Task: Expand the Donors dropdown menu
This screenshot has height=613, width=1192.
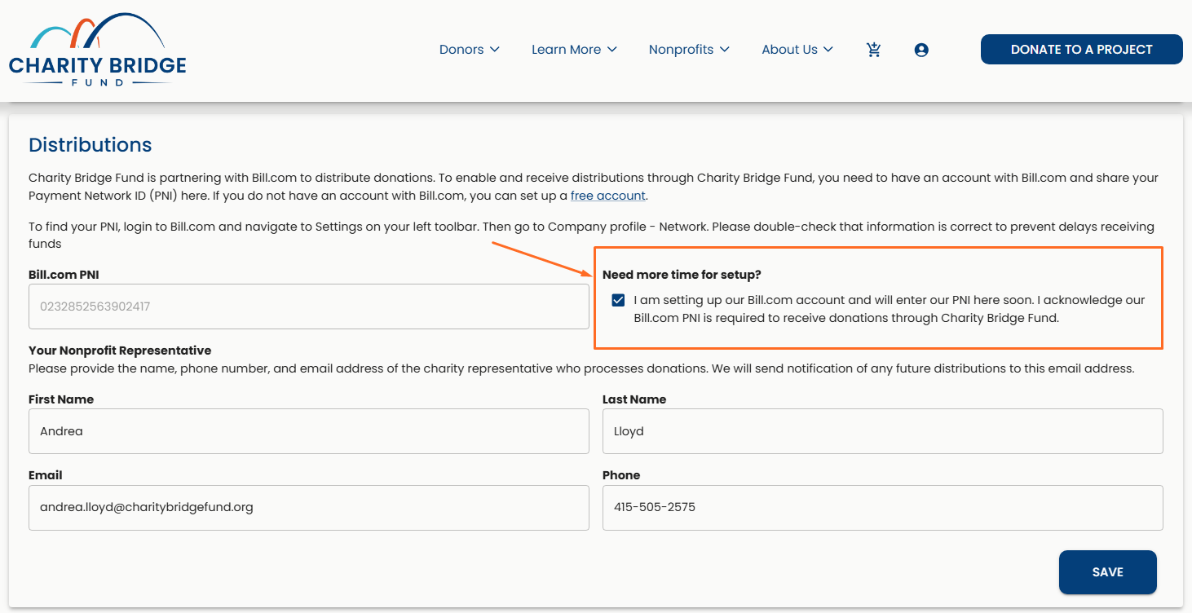Action: point(470,50)
